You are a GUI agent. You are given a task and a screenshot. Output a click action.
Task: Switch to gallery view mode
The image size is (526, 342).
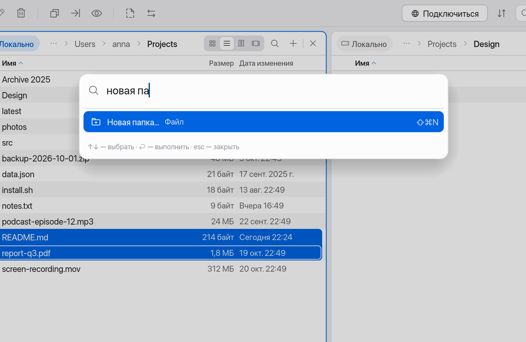(x=256, y=43)
